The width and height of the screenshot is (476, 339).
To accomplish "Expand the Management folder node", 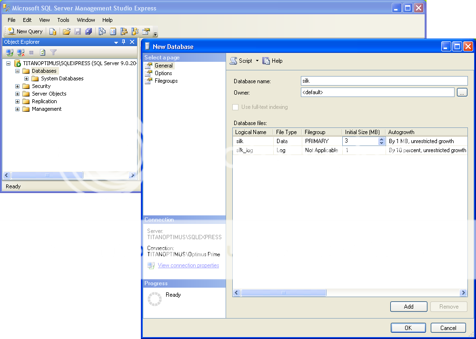I will [17, 109].
